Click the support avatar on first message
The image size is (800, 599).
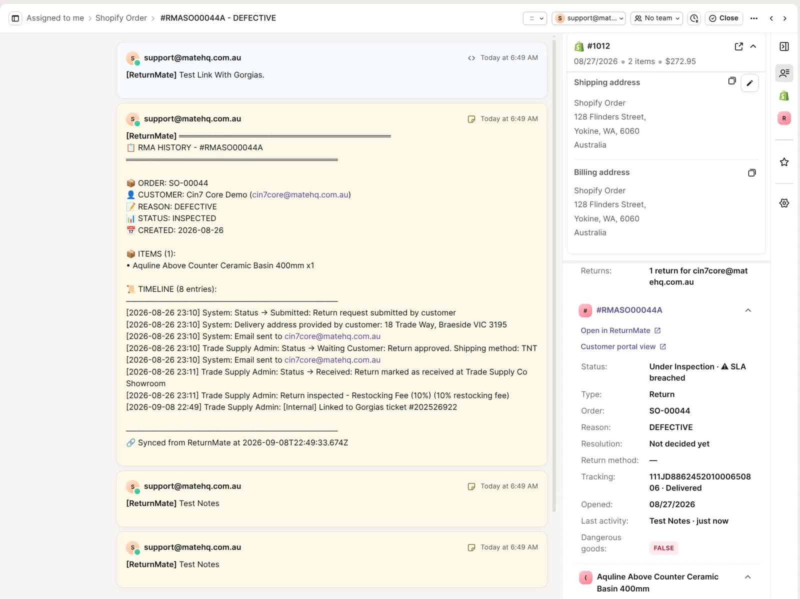(x=132, y=58)
